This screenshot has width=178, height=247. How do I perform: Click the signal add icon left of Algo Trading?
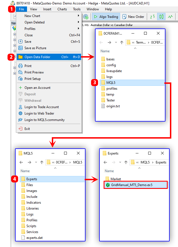[x=86, y=16]
